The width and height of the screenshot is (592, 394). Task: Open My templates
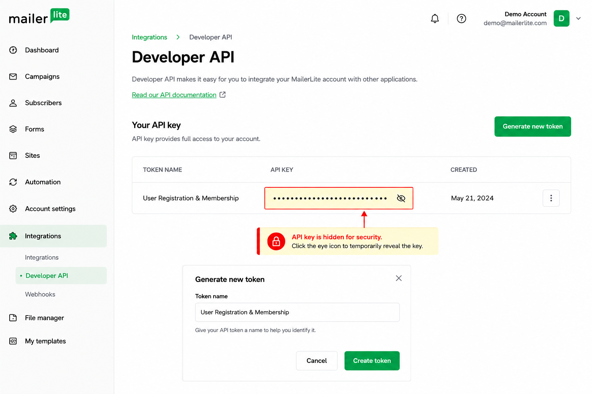tap(45, 341)
